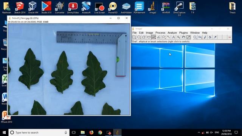Open Chrome from the taskbar
Image resolution: width=242 pixels, height=136 pixels.
[x=100, y=133]
